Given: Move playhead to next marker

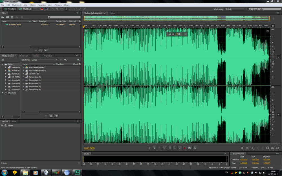Looking at the screenshot, I should pyautogui.click(x=180, y=148).
